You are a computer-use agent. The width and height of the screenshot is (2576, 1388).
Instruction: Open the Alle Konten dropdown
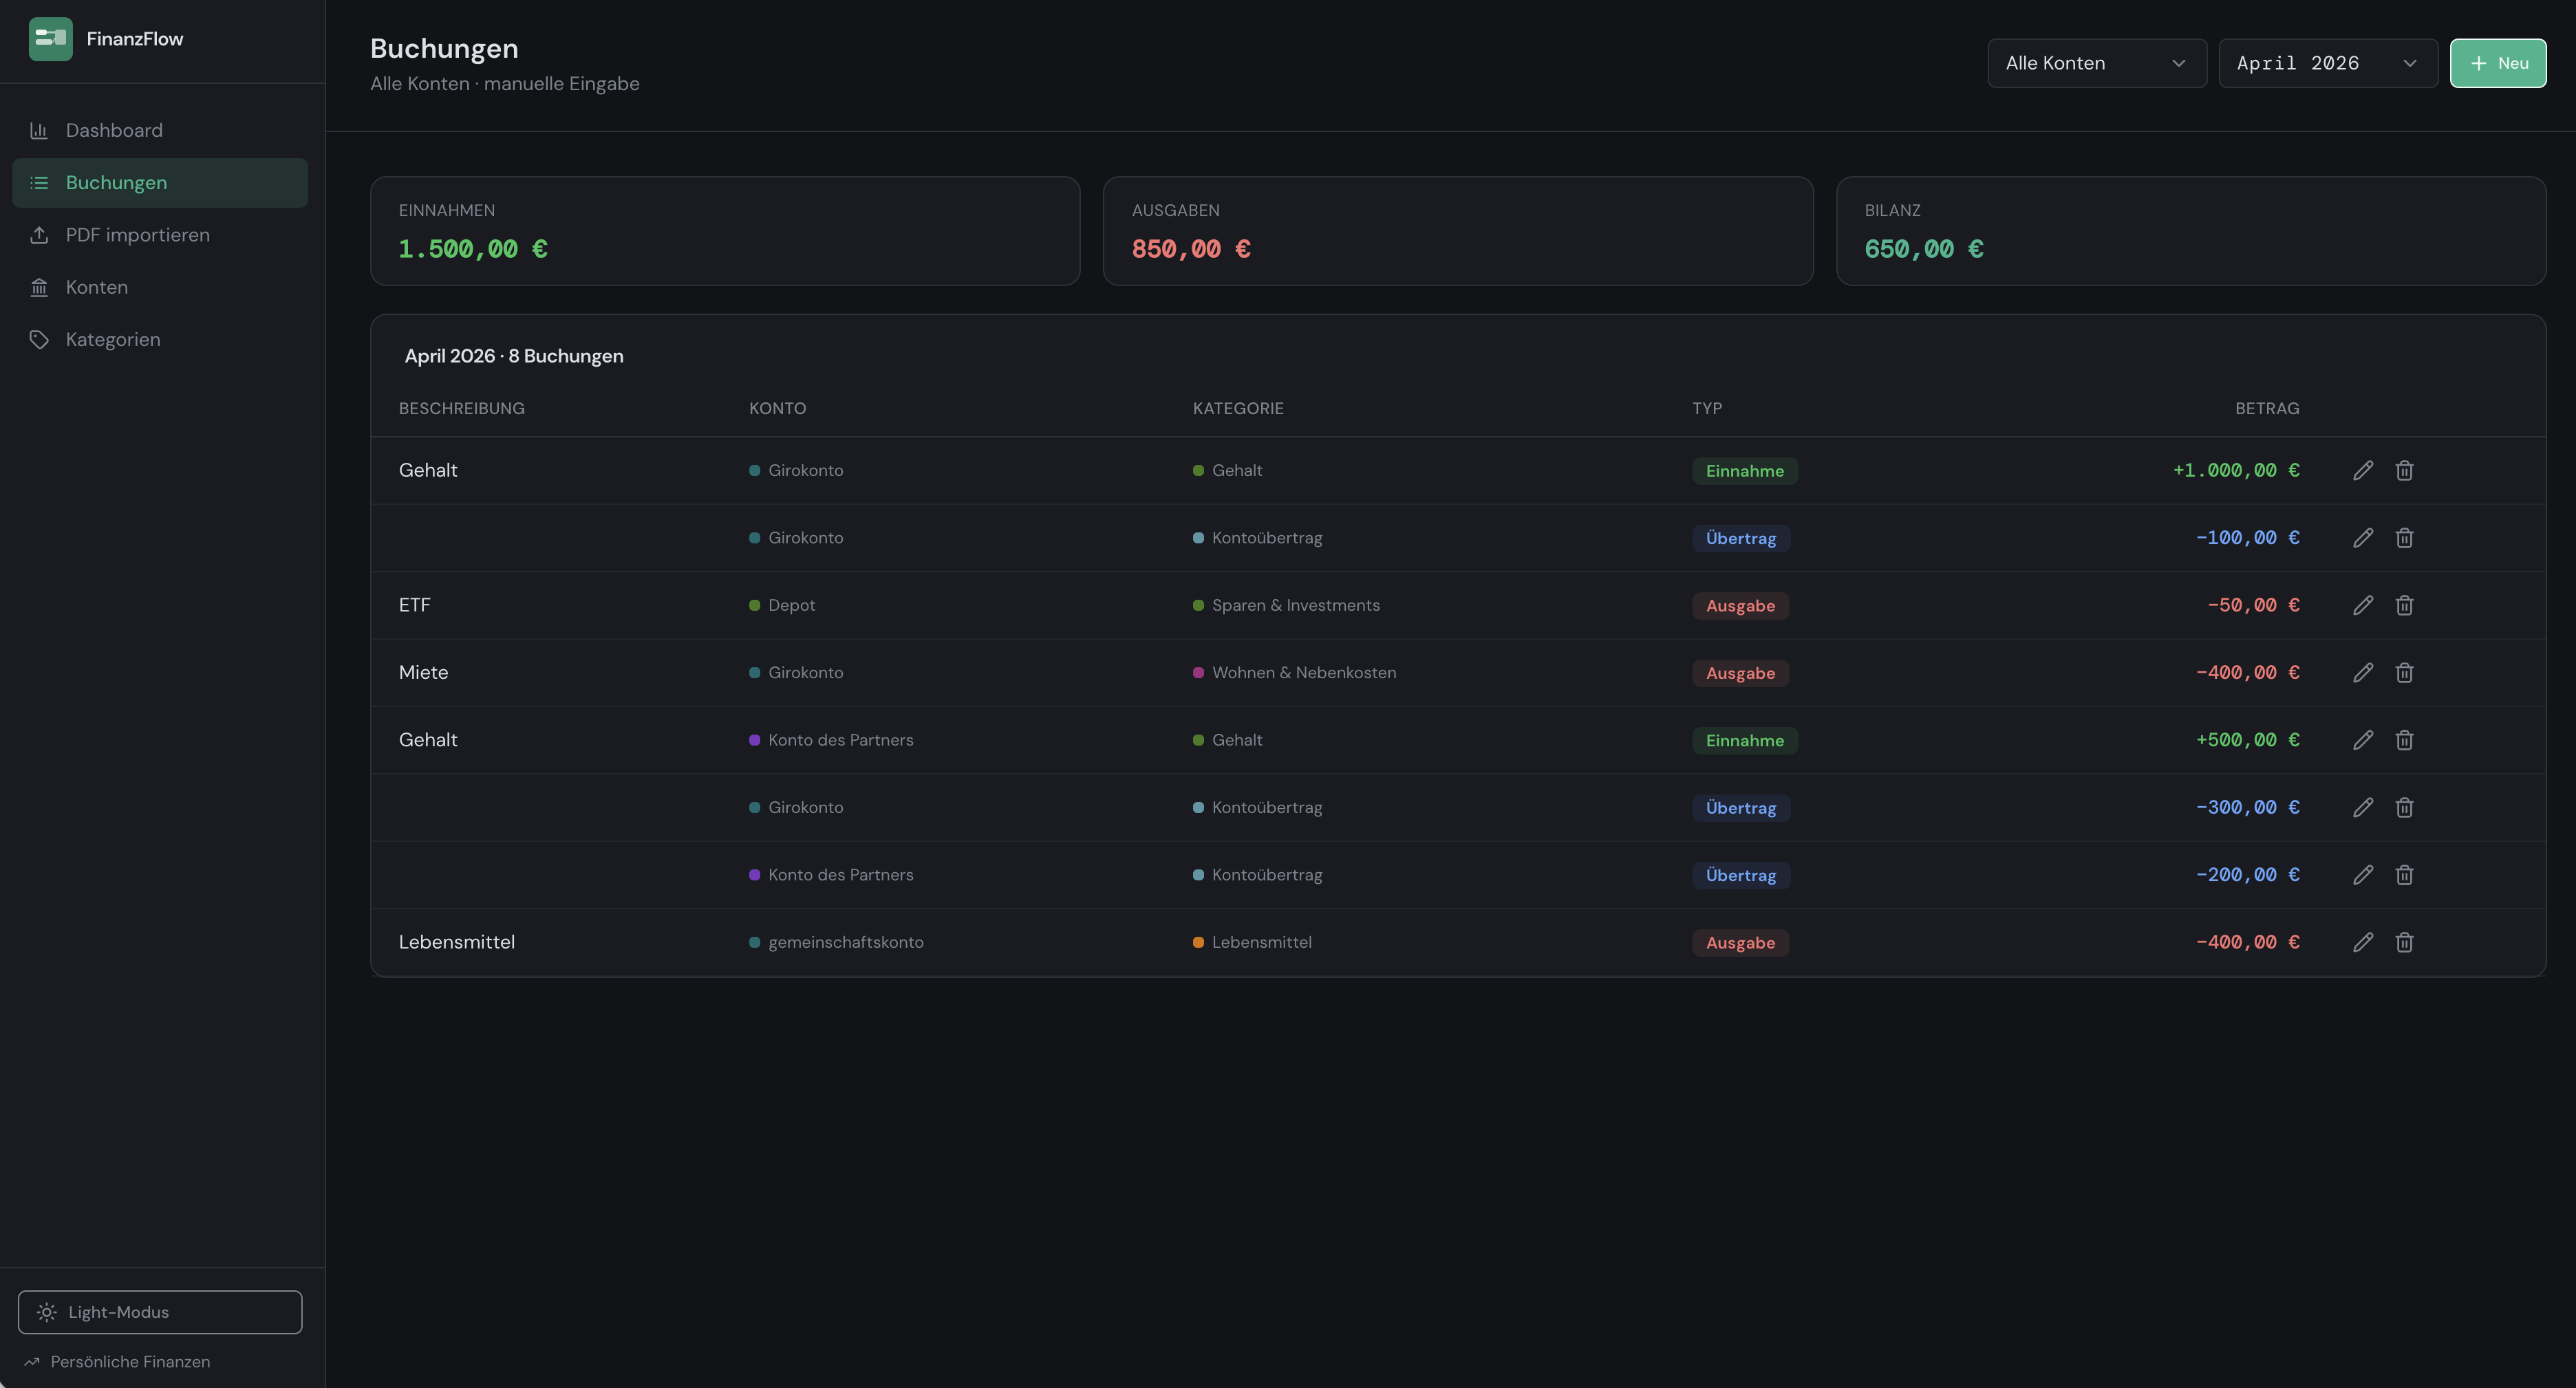pos(2096,62)
